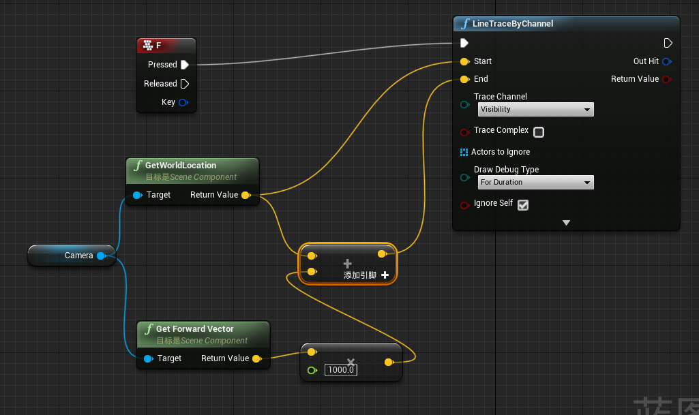The image size is (699, 415).
Task: Edit the 1000.0 multiplier value field
Action: (341, 370)
